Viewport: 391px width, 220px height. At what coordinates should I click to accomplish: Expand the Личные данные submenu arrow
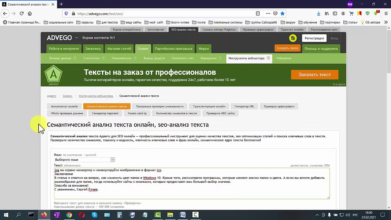click(75, 58)
